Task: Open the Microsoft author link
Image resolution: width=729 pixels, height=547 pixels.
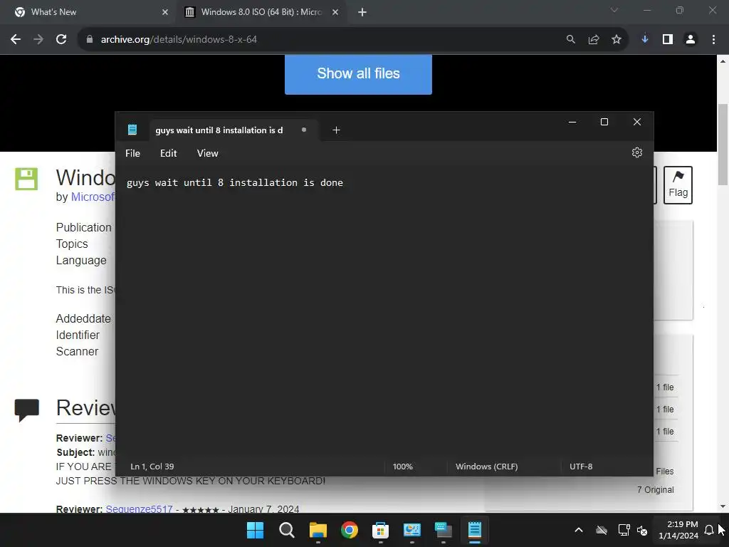Action: click(x=93, y=197)
